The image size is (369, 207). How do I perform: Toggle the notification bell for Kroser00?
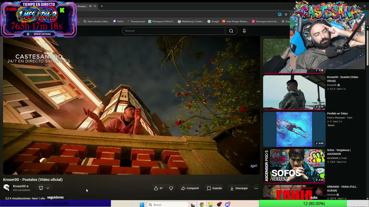tap(41, 188)
